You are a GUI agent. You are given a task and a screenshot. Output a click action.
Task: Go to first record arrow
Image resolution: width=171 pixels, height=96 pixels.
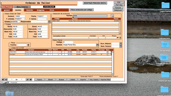click(3, 79)
